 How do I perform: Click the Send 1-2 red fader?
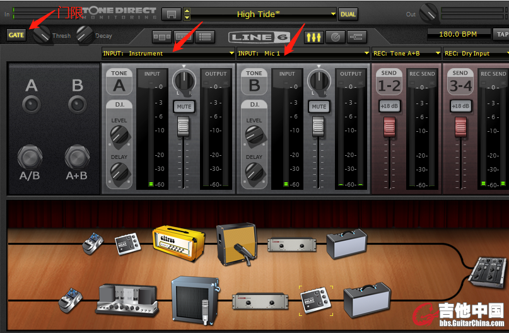coord(390,127)
